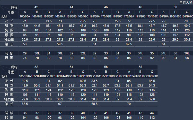Click the 175/96B size code cell
This screenshot has width=193, height=120.
tap(140, 16)
